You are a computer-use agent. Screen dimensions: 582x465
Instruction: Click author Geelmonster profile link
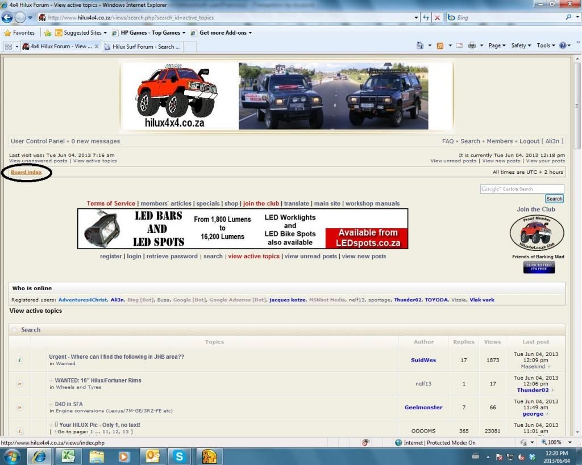[423, 407]
